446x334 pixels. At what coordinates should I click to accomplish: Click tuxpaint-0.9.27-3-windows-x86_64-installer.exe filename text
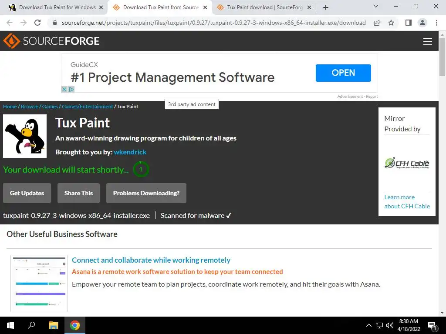click(x=76, y=216)
